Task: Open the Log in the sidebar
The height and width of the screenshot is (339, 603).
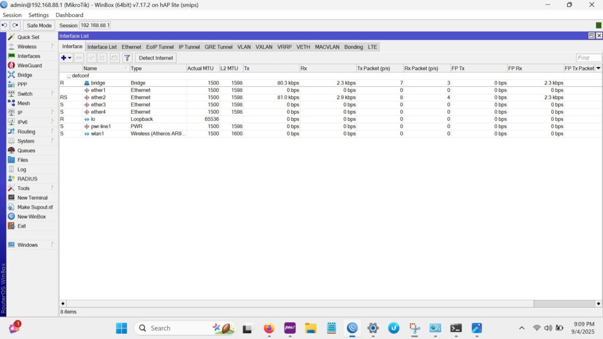Action: [22, 169]
